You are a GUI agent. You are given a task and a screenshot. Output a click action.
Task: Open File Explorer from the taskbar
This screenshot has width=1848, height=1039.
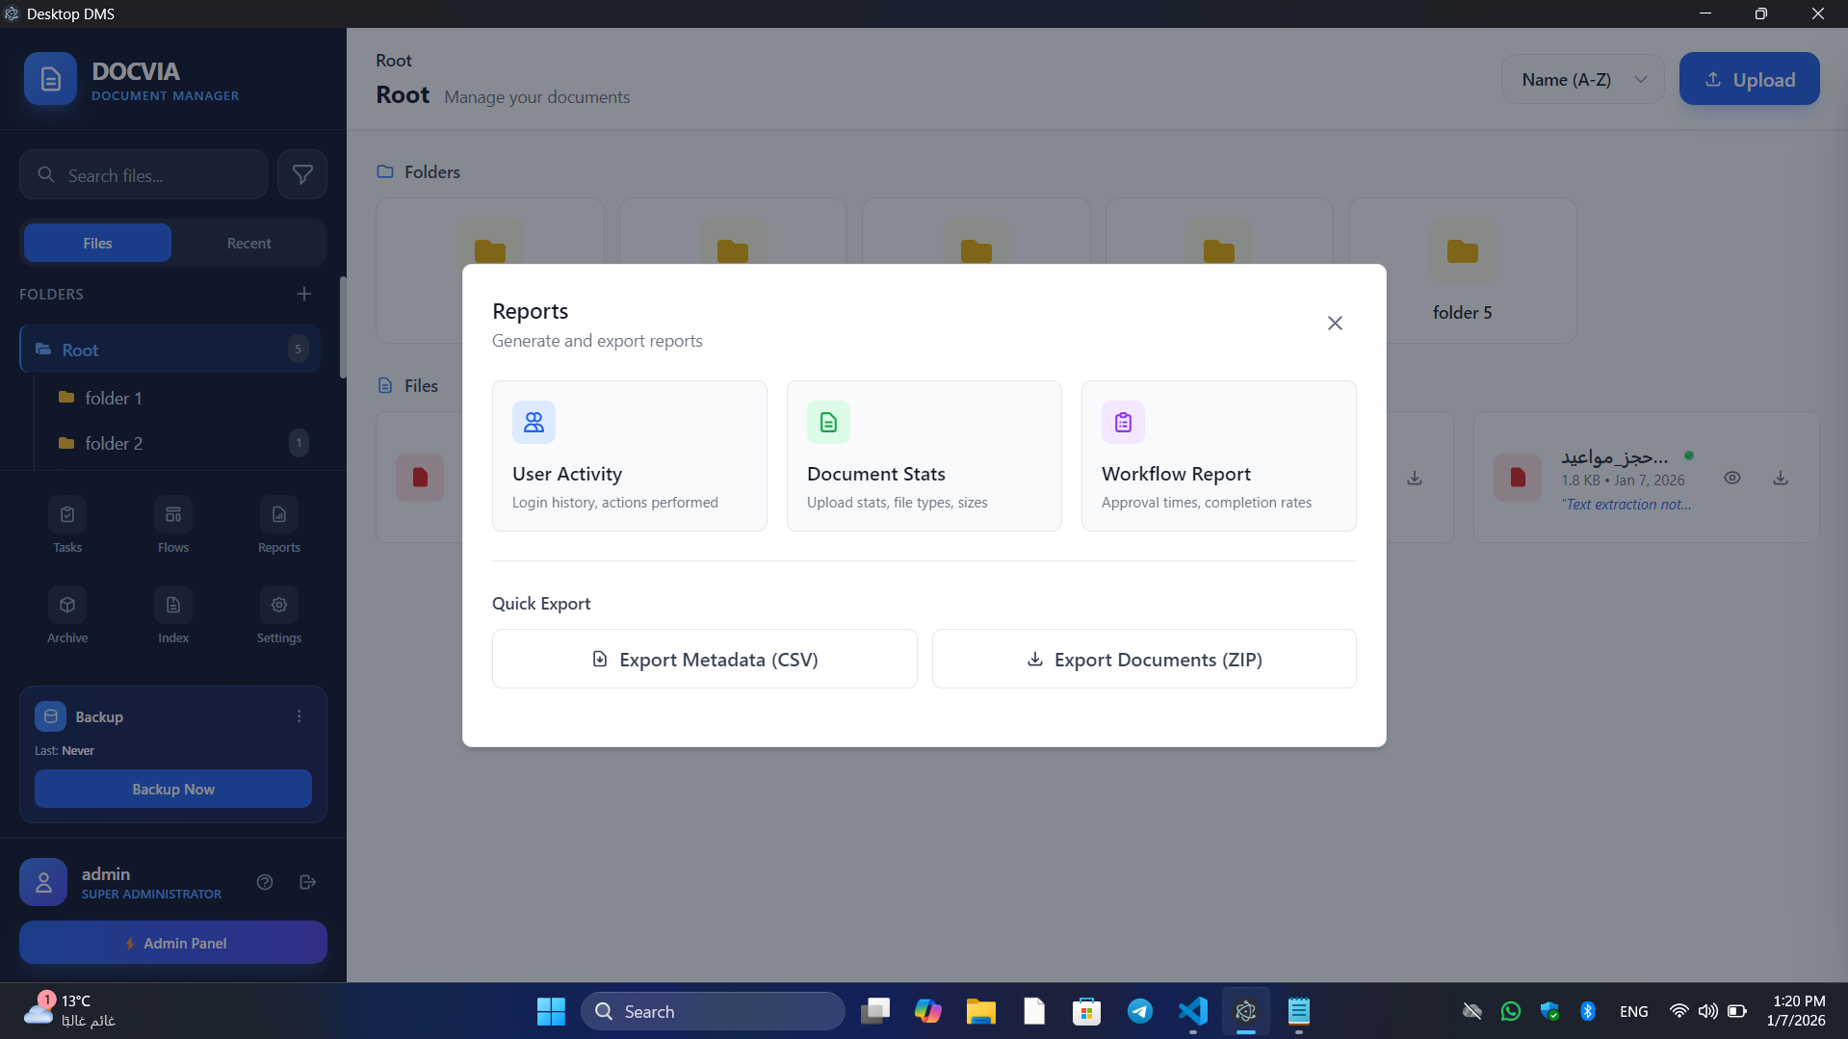click(981, 1011)
